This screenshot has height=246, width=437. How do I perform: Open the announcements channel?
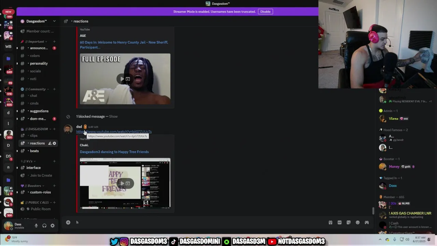(x=38, y=48)
